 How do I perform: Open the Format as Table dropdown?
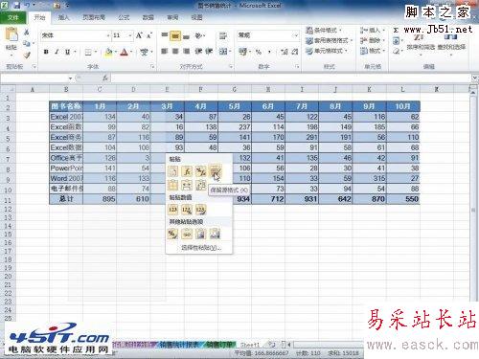click(x=329, y=40)
